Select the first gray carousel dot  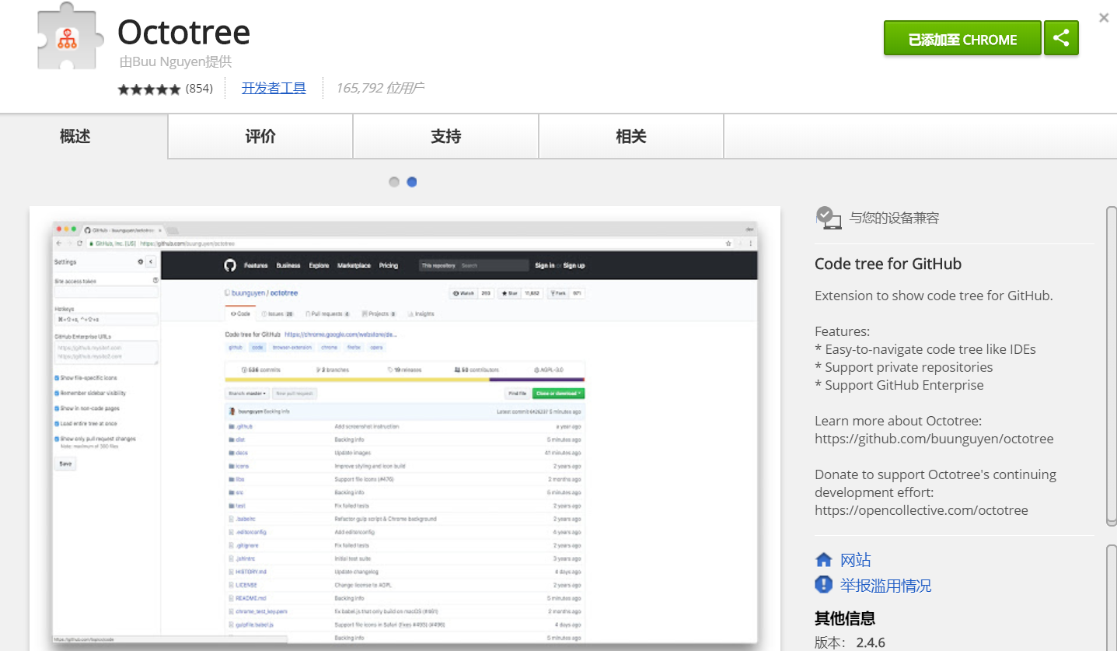pyautogui.click(x=394, y=182)
